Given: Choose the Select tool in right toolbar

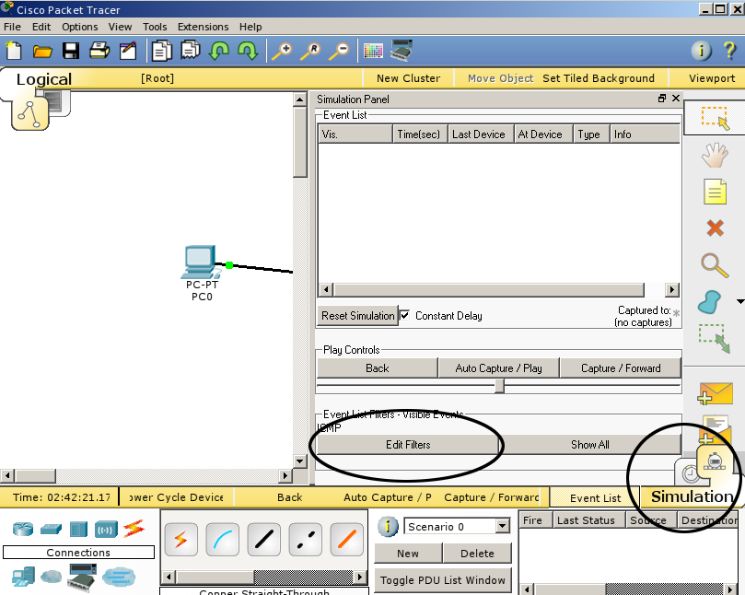Looking at the screenshot, I should pyautogui.click(x=715, y=118).
